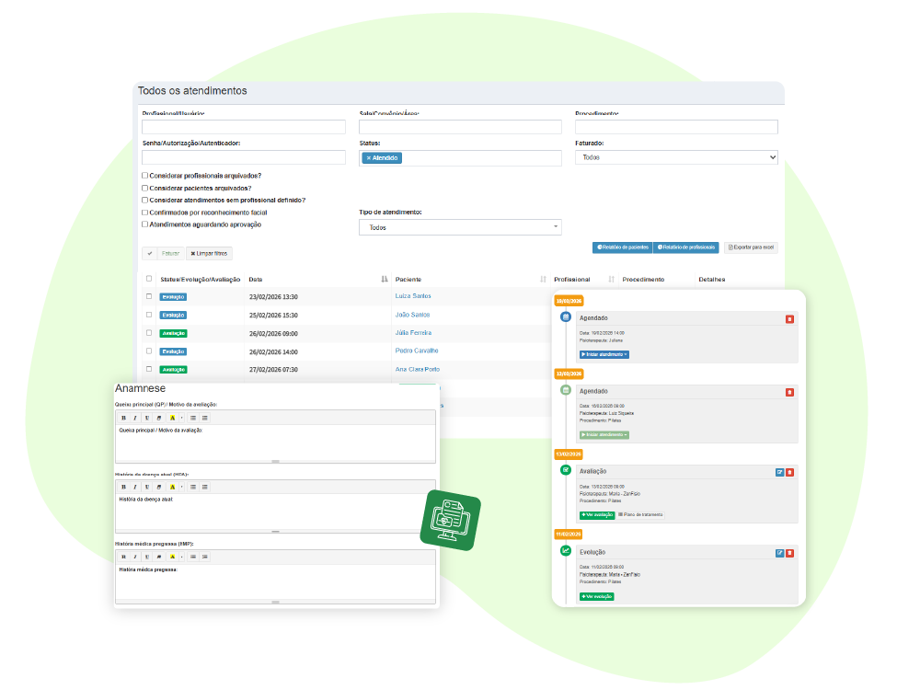
Task: Click the blue calendar timeline marker icon
Action: pos(566,316)
